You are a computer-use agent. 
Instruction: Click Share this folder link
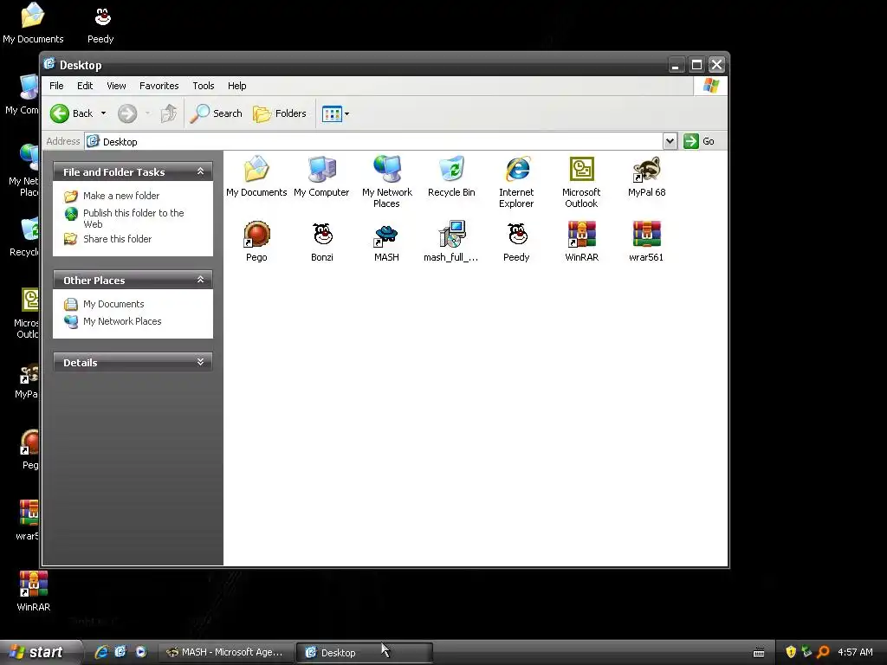click(x=117, y=239)
